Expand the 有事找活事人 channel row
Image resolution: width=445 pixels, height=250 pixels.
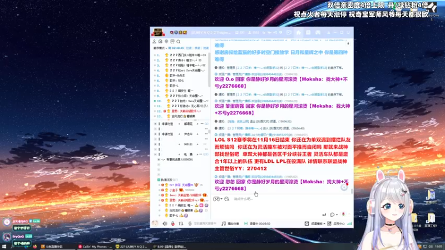pyautogui.click(x=159, y=159)
